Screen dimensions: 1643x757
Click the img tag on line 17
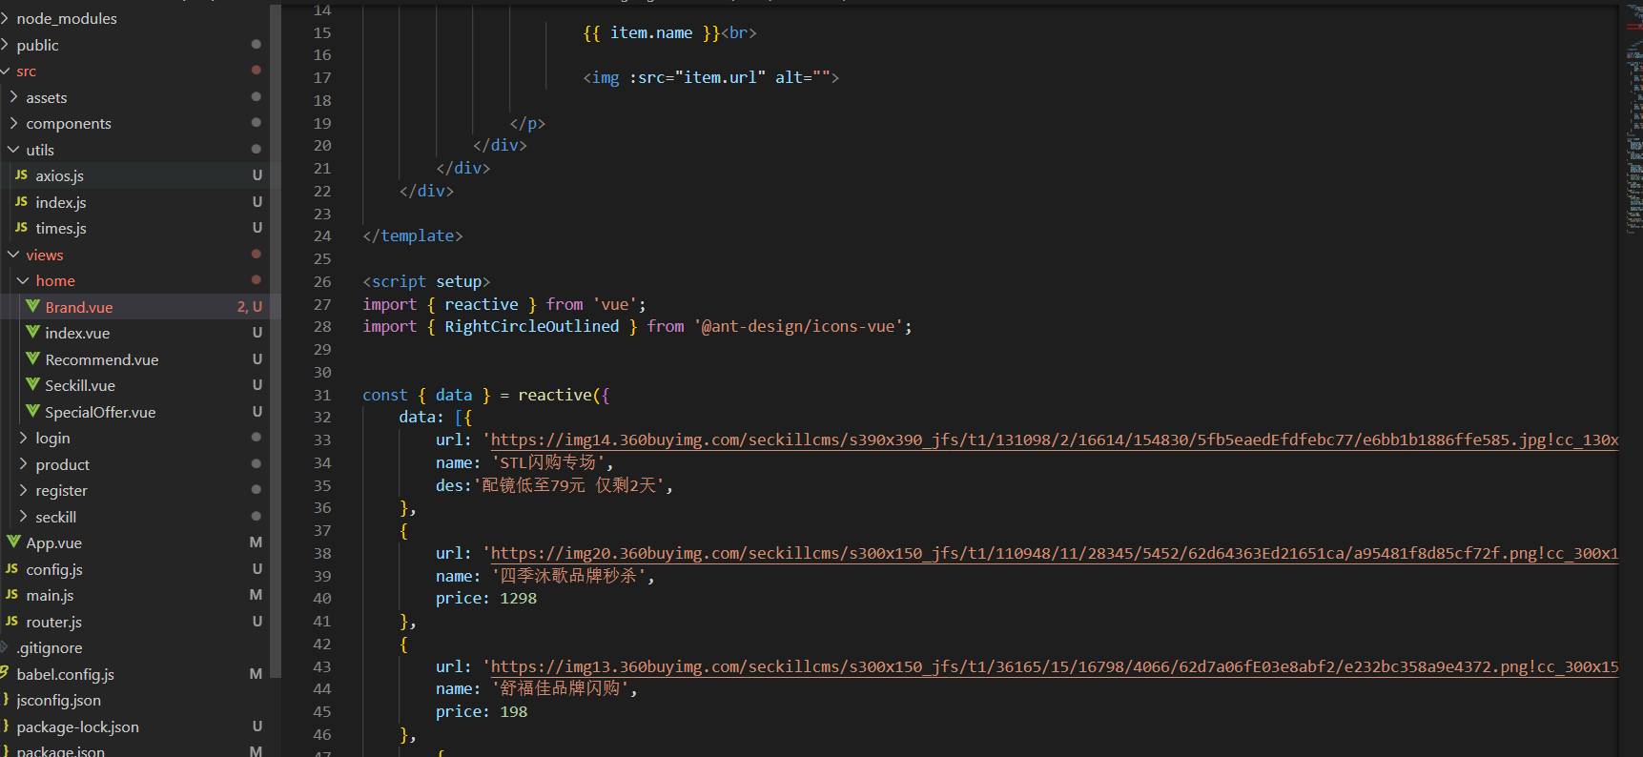(711, 77)
